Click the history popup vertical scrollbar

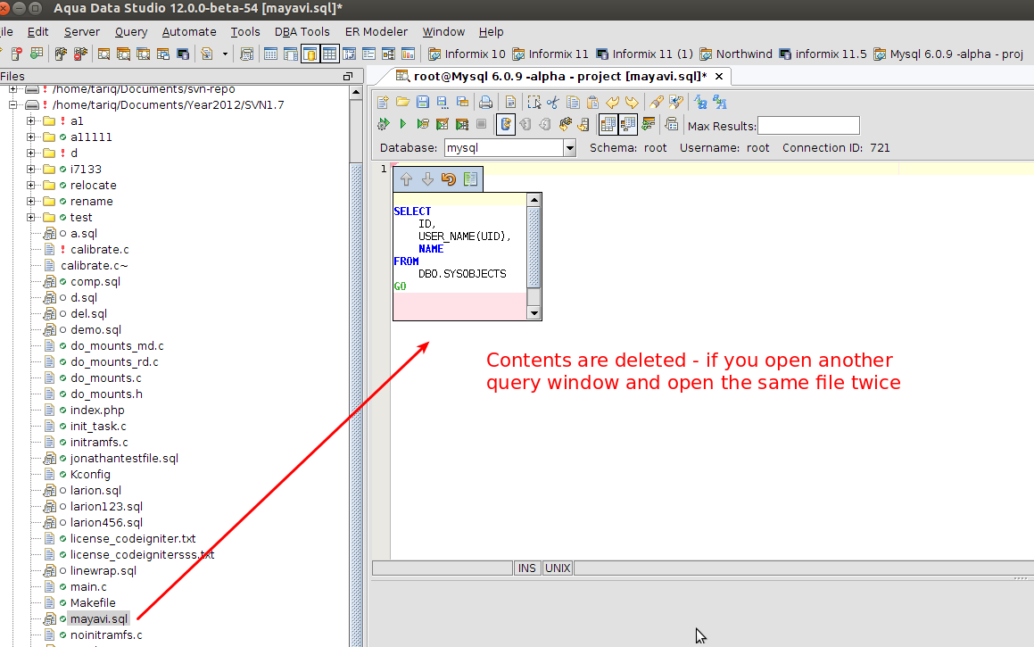tap(534, 256)
